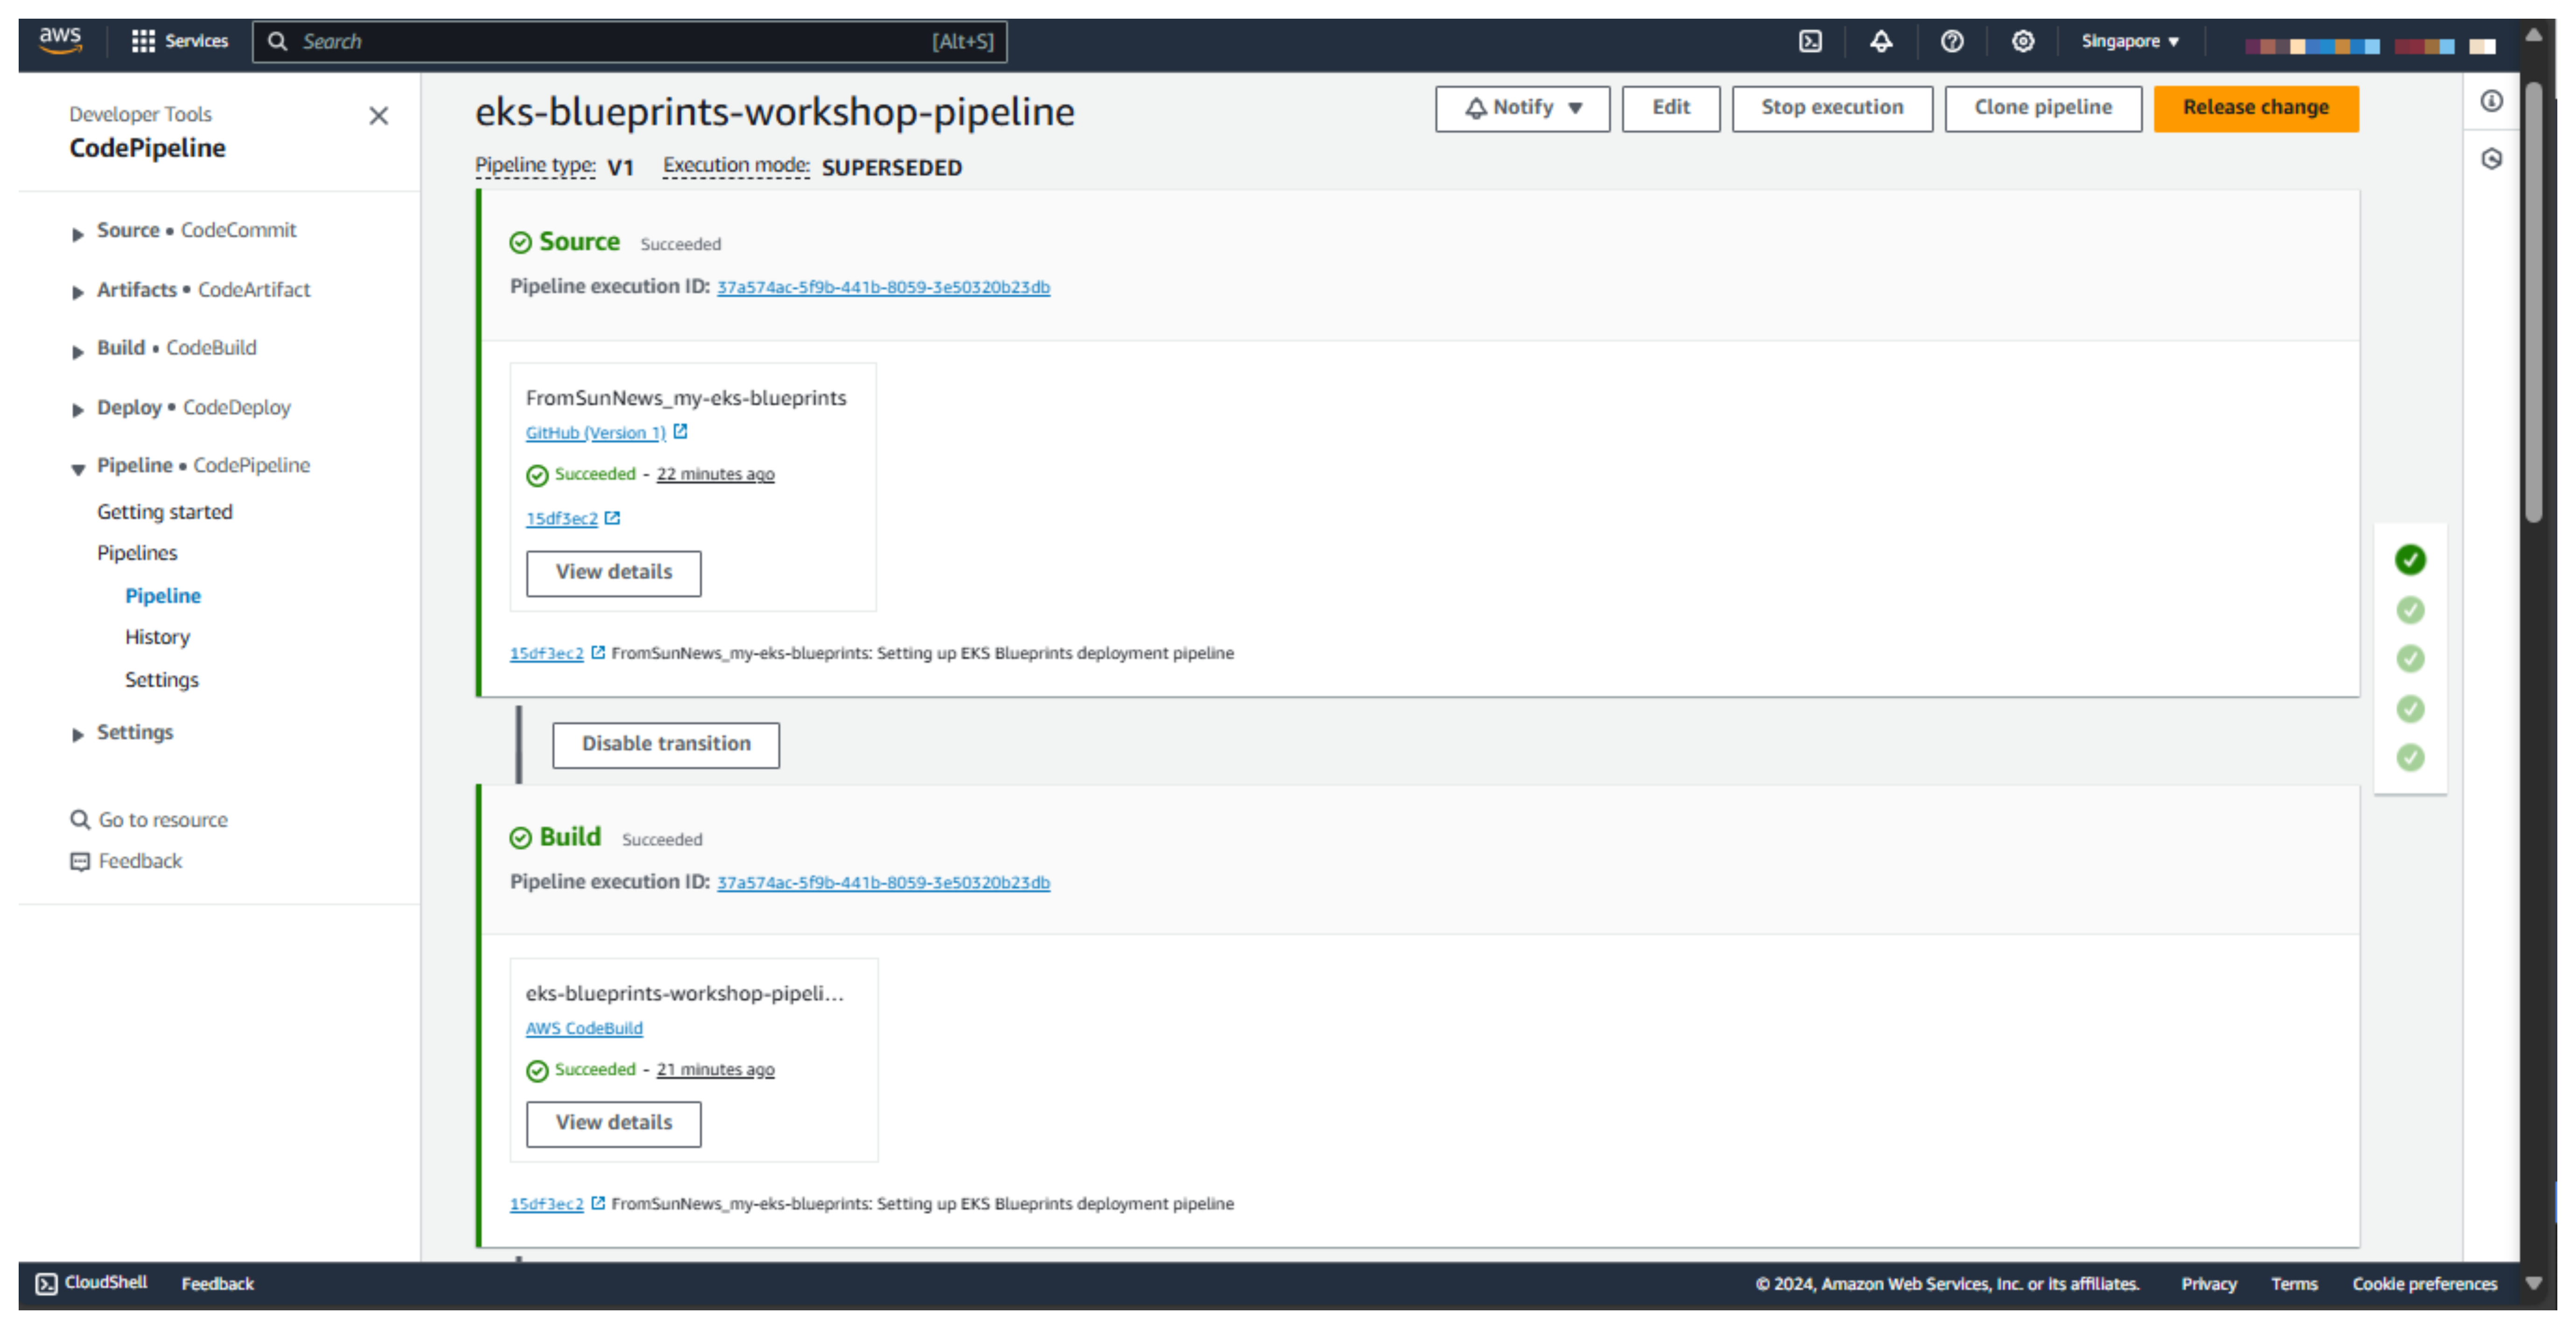Click the Edit pipeline button
Viewport: 2576px width, 1329px height.
coord(1671,108)
